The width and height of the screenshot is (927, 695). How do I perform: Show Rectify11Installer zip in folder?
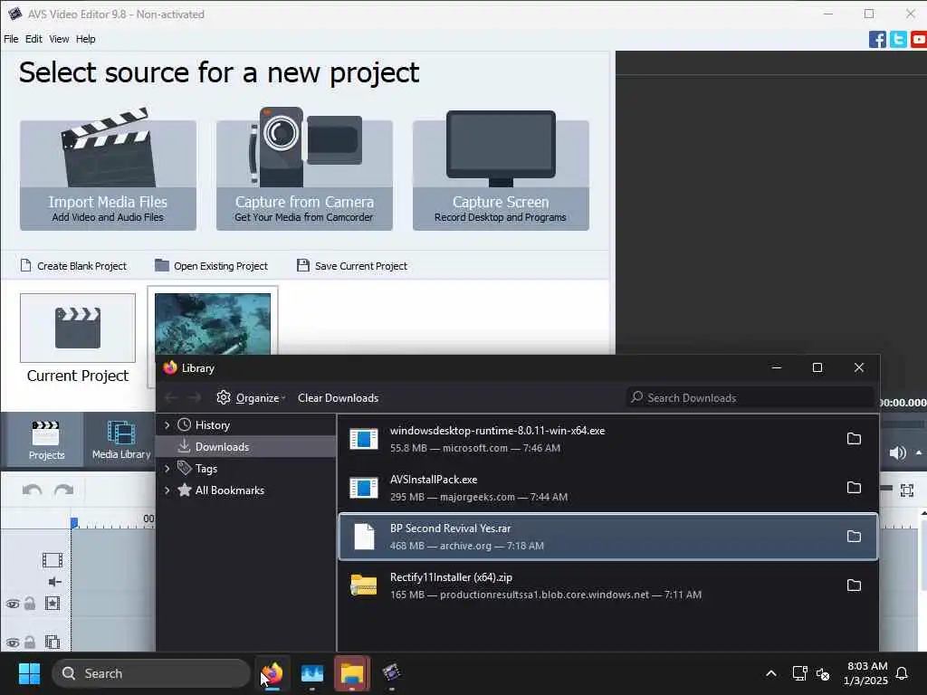854,586
